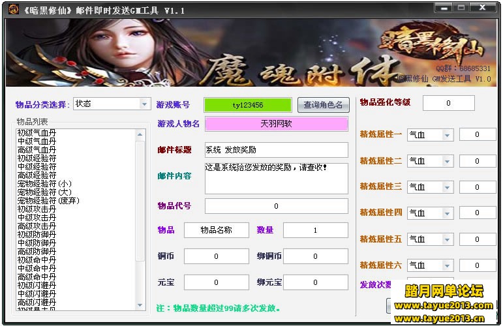Select 初级经验符 in the item list
The image size is (503, 326).
pyautogui.click(x=37, y=158)
